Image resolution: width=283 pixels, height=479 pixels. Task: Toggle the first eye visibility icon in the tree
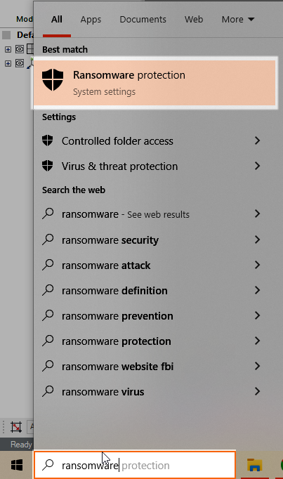pos(20,49)
